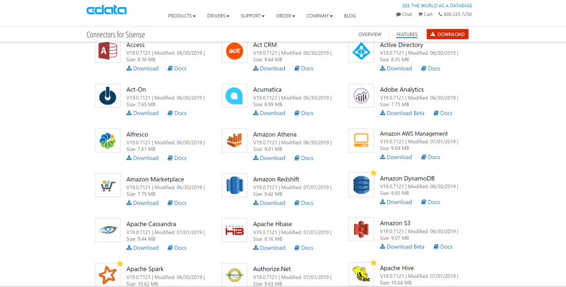Open the Cart link

click(x=425, y=14)
